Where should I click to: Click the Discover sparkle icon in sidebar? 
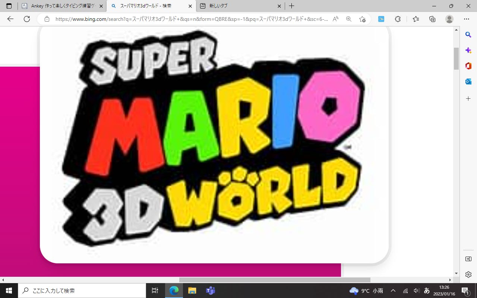pos(468,50)
